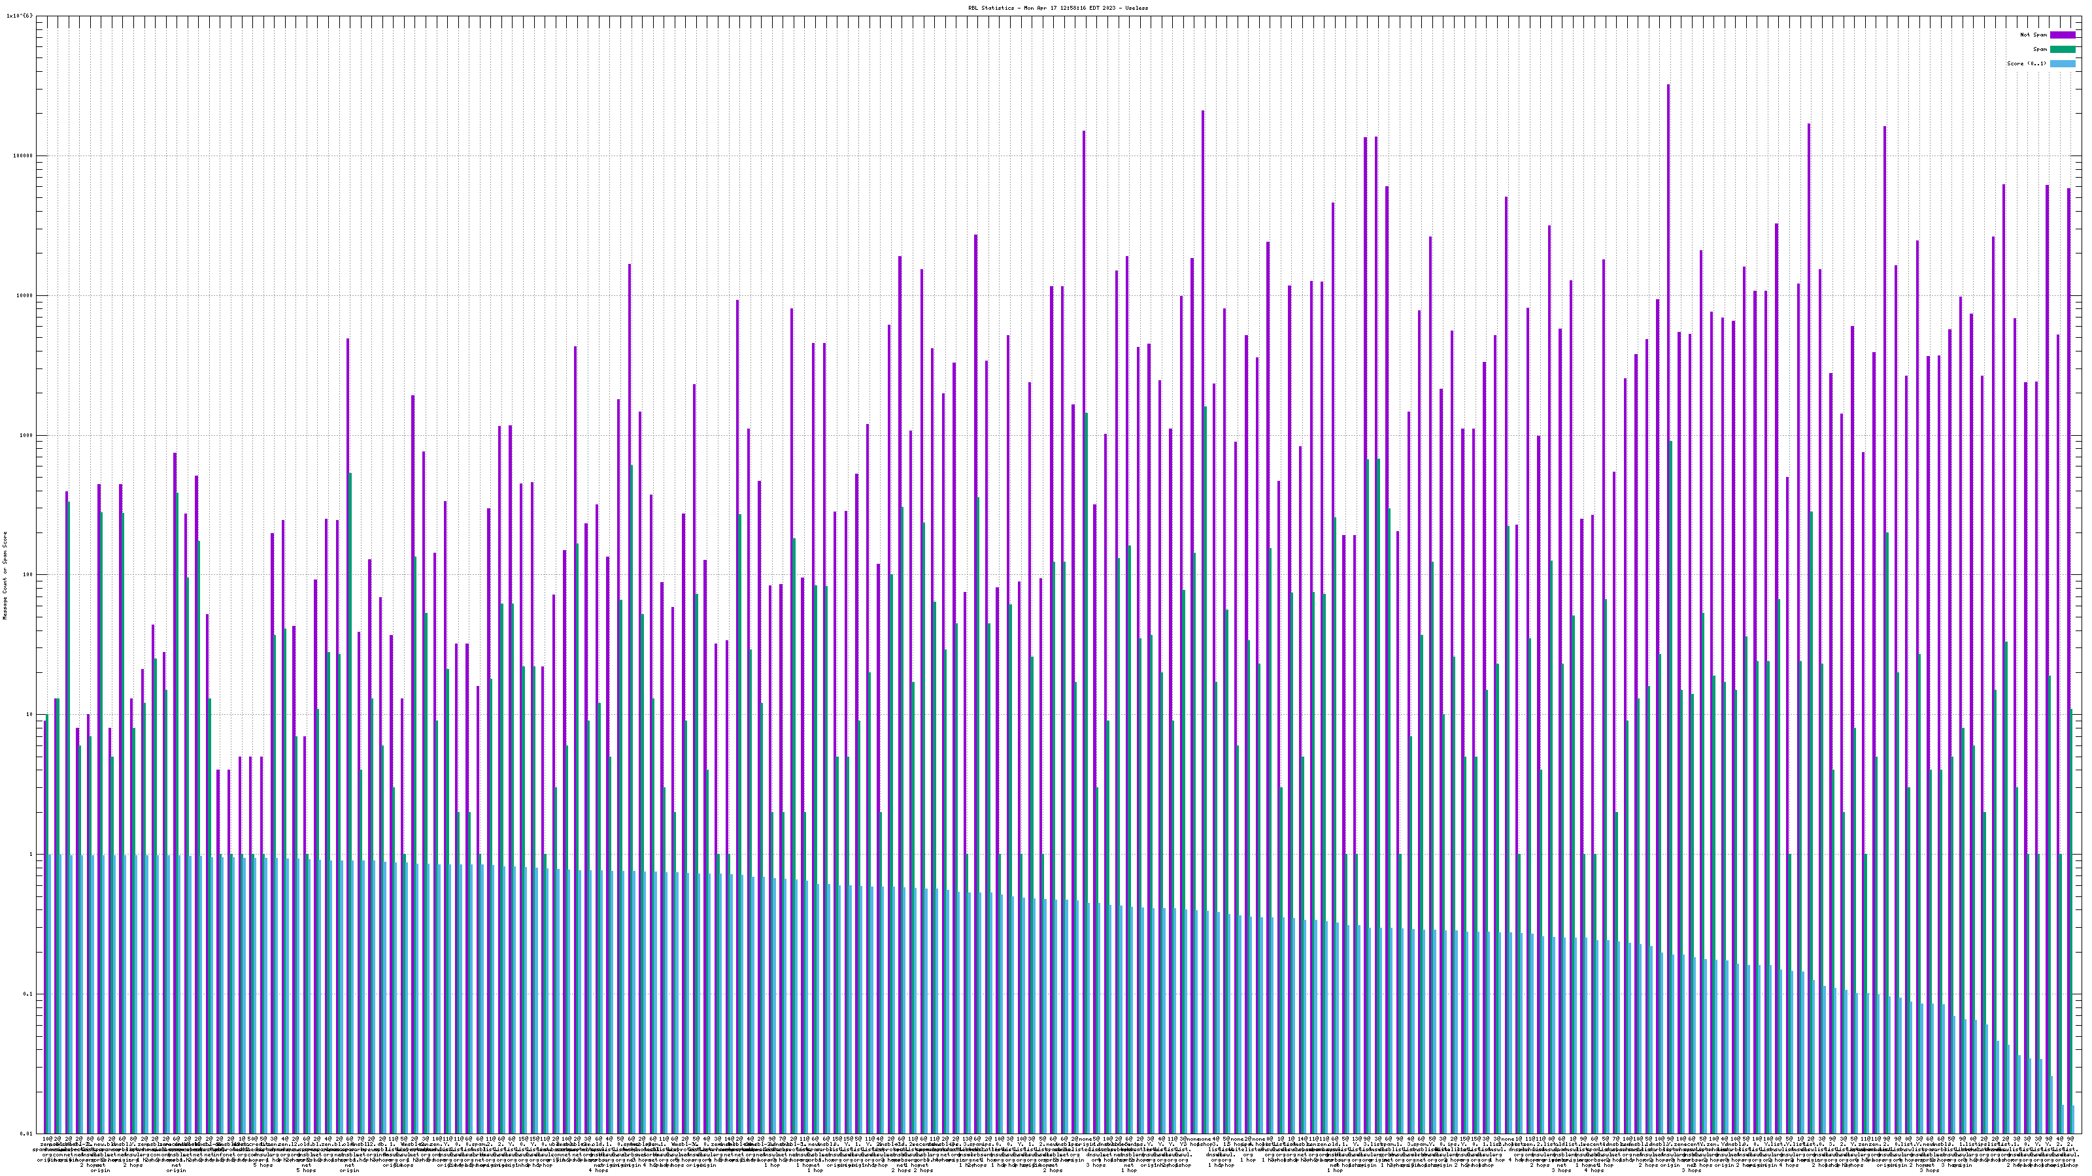Screen dimensions: 2092x1176
Task: Select the 'Score (0..1)' legend label
Action: (x=2027, y=63)
